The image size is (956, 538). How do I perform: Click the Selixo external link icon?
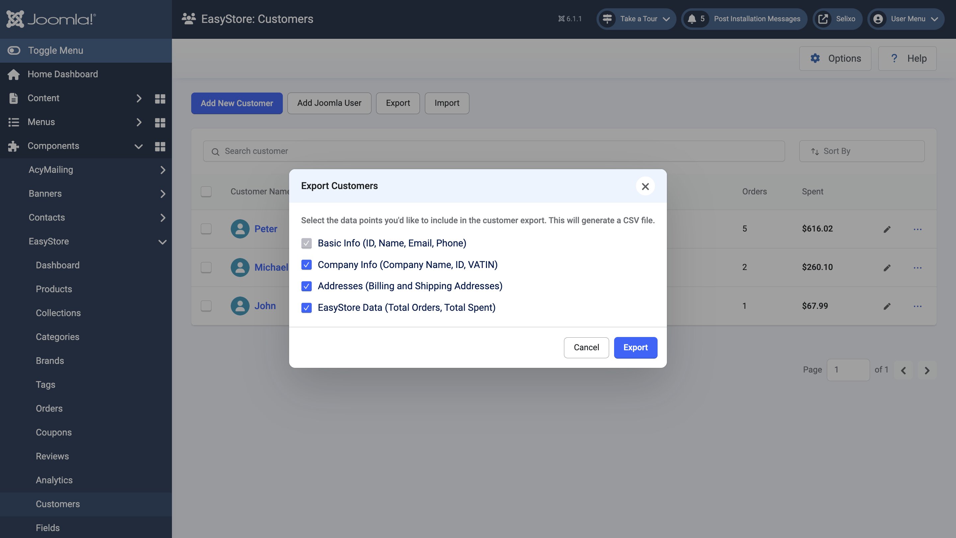point(823,19)
